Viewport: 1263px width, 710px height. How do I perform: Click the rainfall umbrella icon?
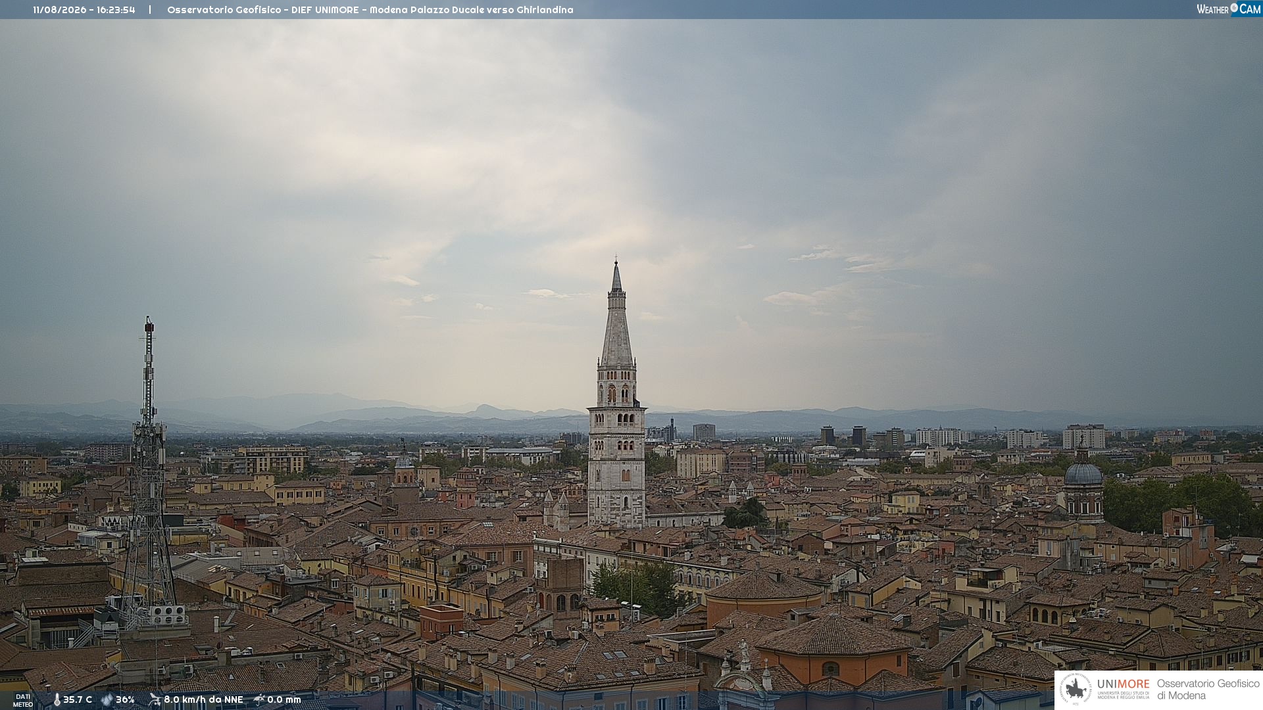click(259, 699)
